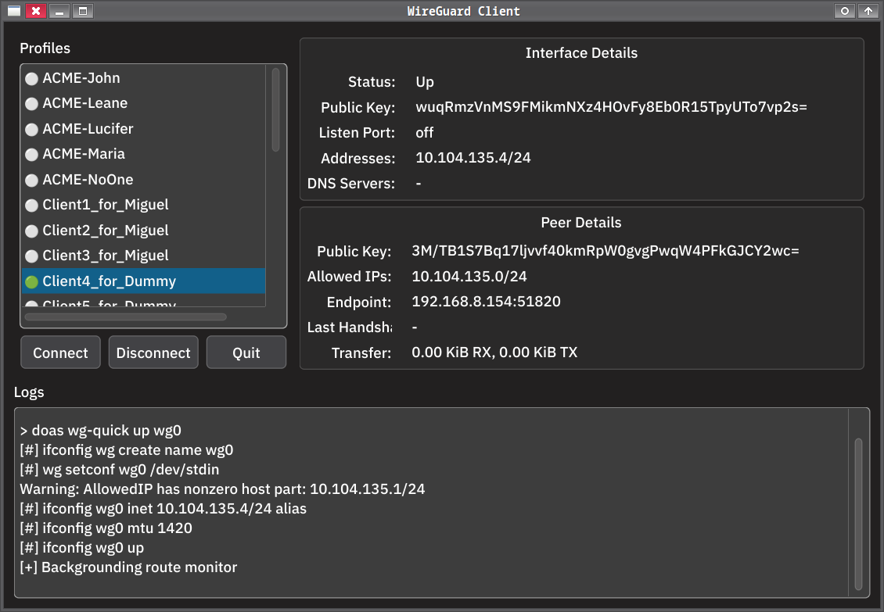Viewport: 884px width, 612px height.
Task: Click the status dot beside ACME-John
Action: click(x=31, y=78)
